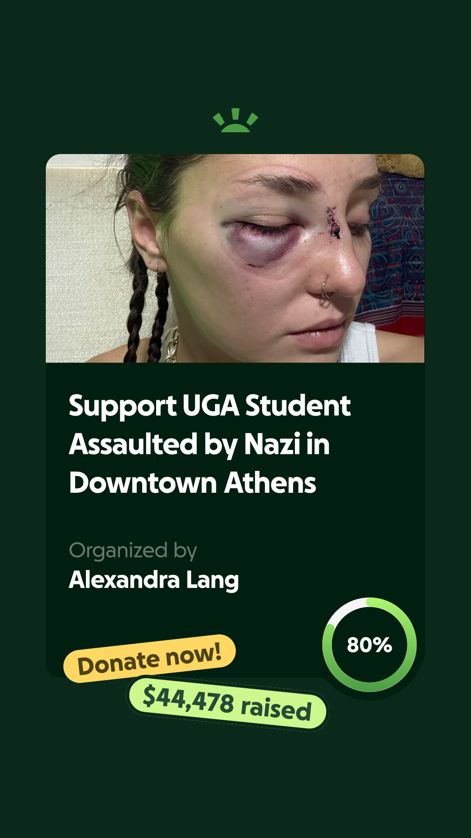Select the 'Downtown Athens' title line
The image size is (471, 838).
pyautogui.click(x=192, y=483)
